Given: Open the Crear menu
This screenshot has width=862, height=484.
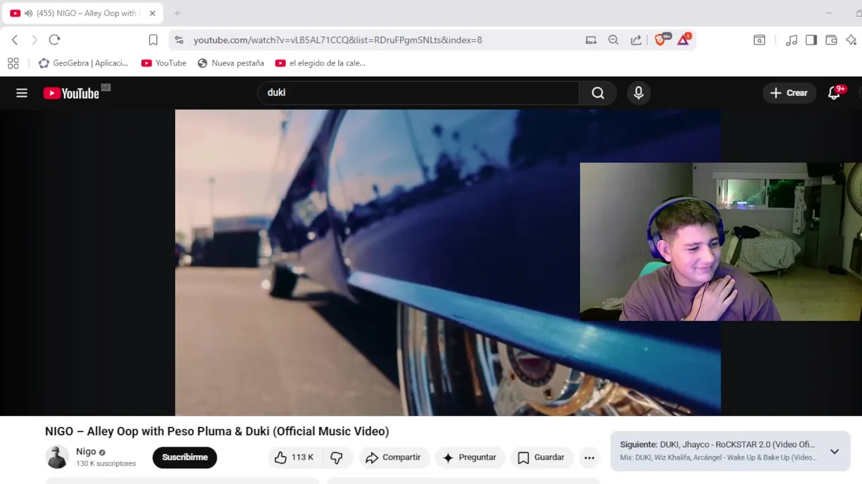Looking at the screenshot, I should coord(789,93).
